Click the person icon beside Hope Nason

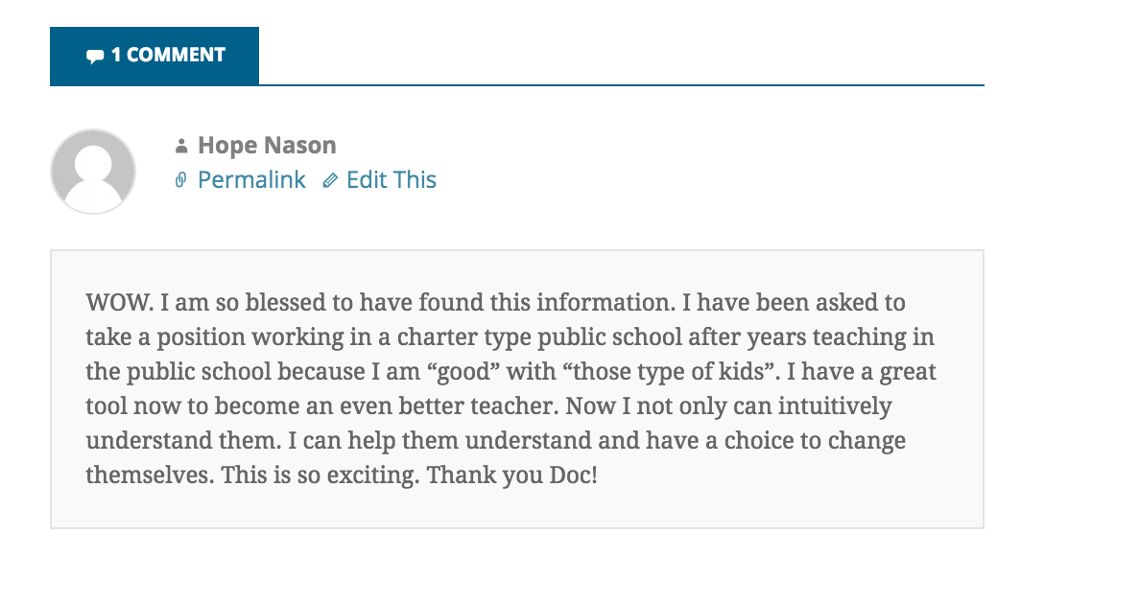pyautogui.click(x=181, y=146)
